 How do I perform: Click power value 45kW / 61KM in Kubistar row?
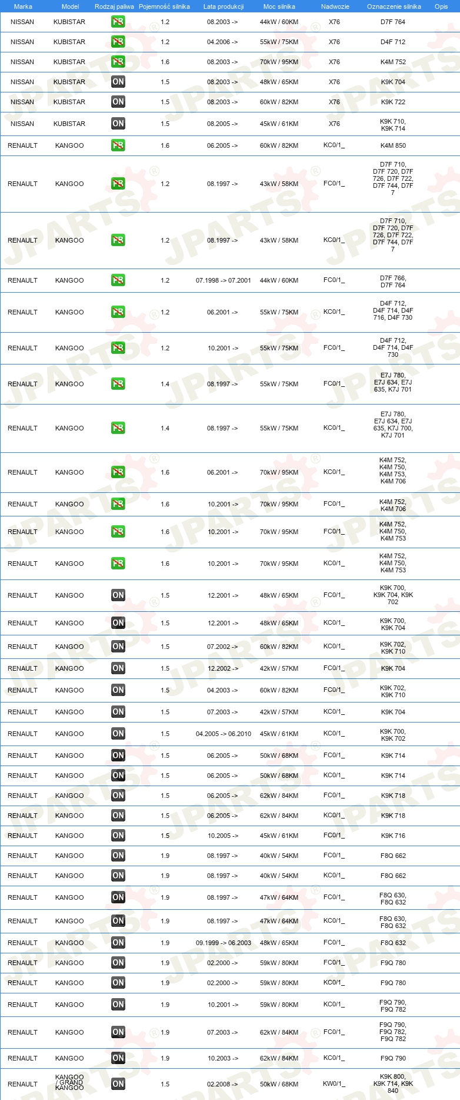coord(279,124)
